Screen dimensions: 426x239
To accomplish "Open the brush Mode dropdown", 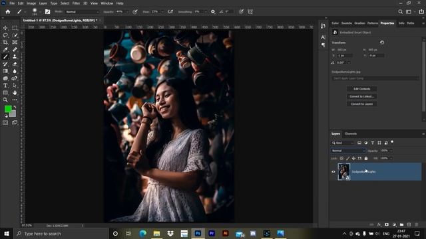I will tap(83, 12).
